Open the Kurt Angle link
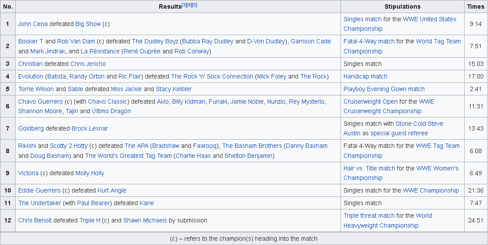Screen dimensions: 488x245 click(x=112, y=190)
